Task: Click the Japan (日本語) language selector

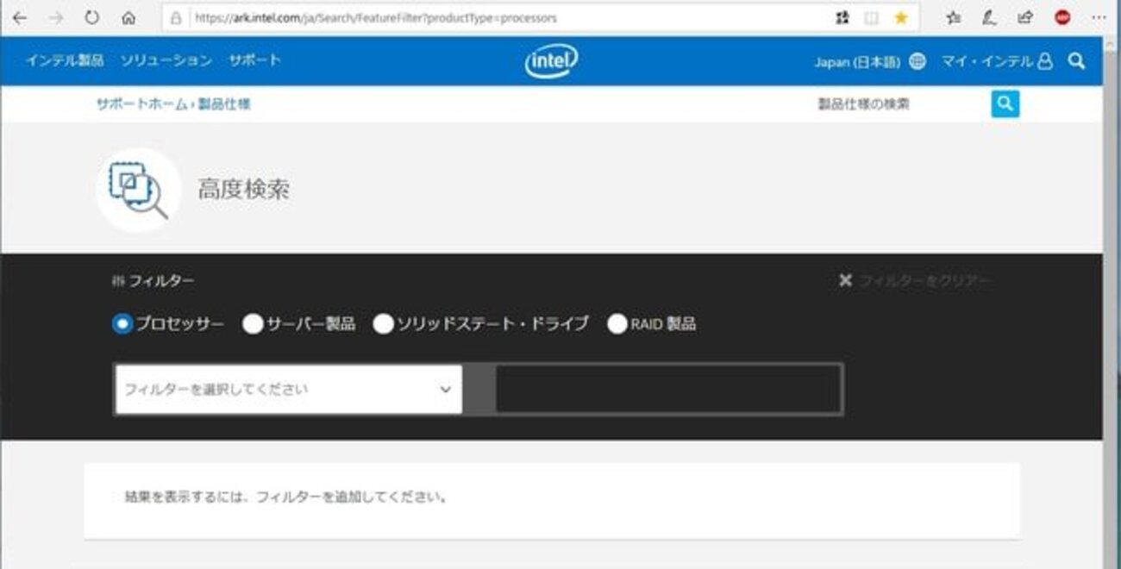Action: point(857,62)
